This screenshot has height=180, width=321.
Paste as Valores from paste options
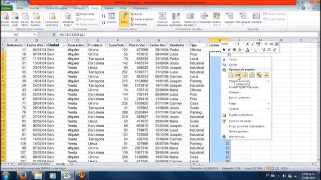click(238, 75)
